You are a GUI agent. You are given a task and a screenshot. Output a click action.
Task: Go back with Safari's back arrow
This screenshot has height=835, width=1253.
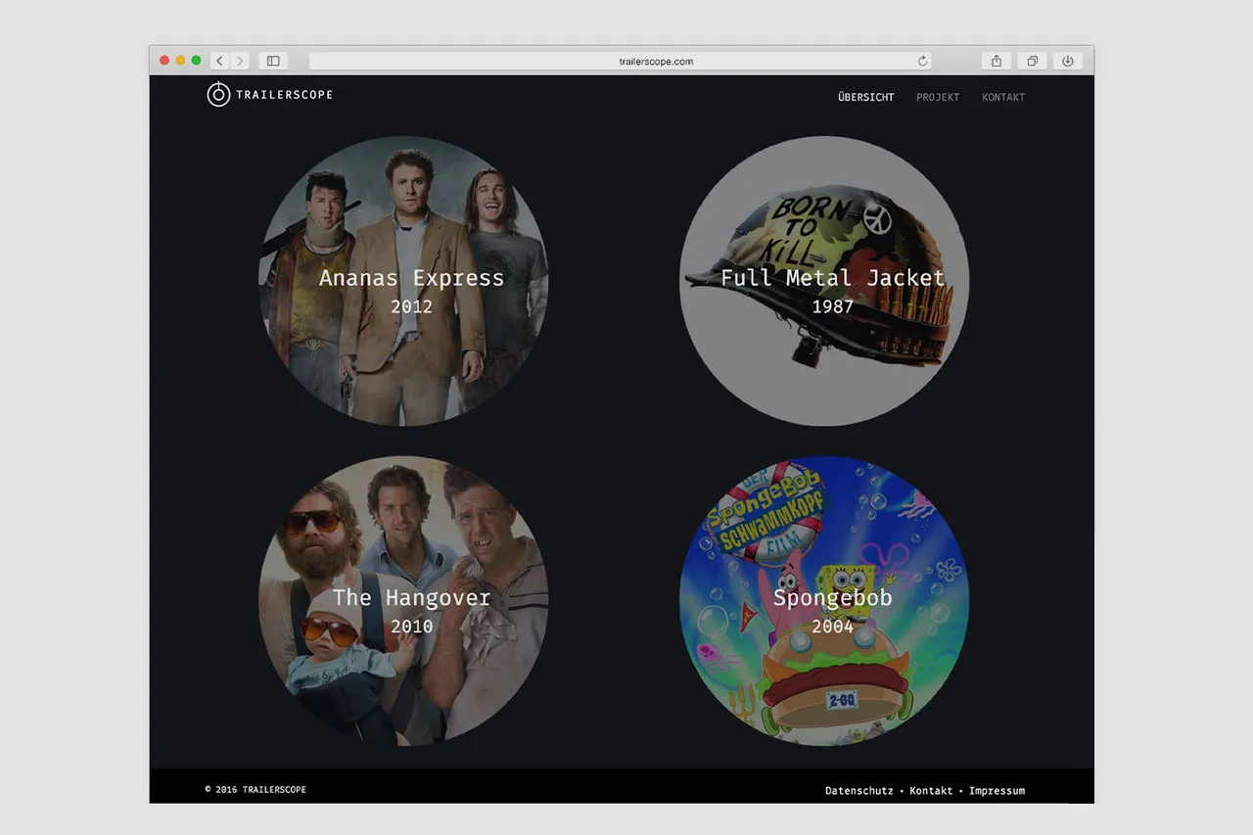point(219,61)
